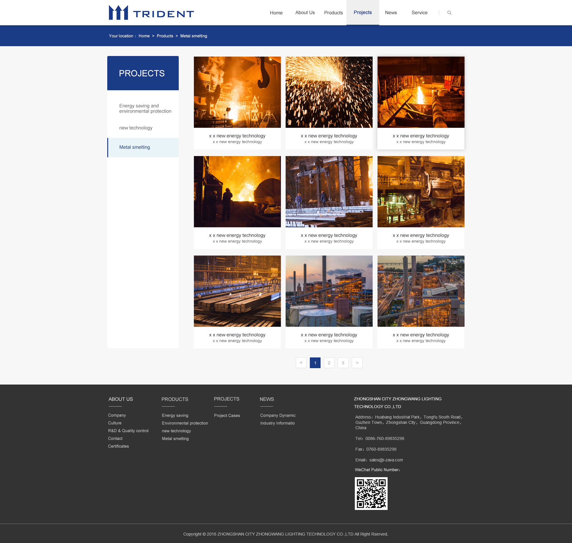
Task: Click page 3 pagination icon
Action: tap(343, 363)
